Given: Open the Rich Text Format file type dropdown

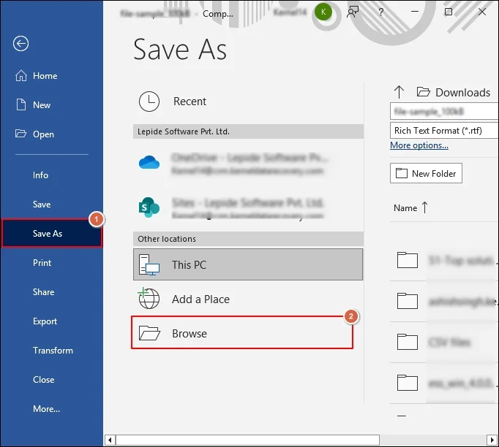Looking at the screenshot, I should [x=443, y=131].
